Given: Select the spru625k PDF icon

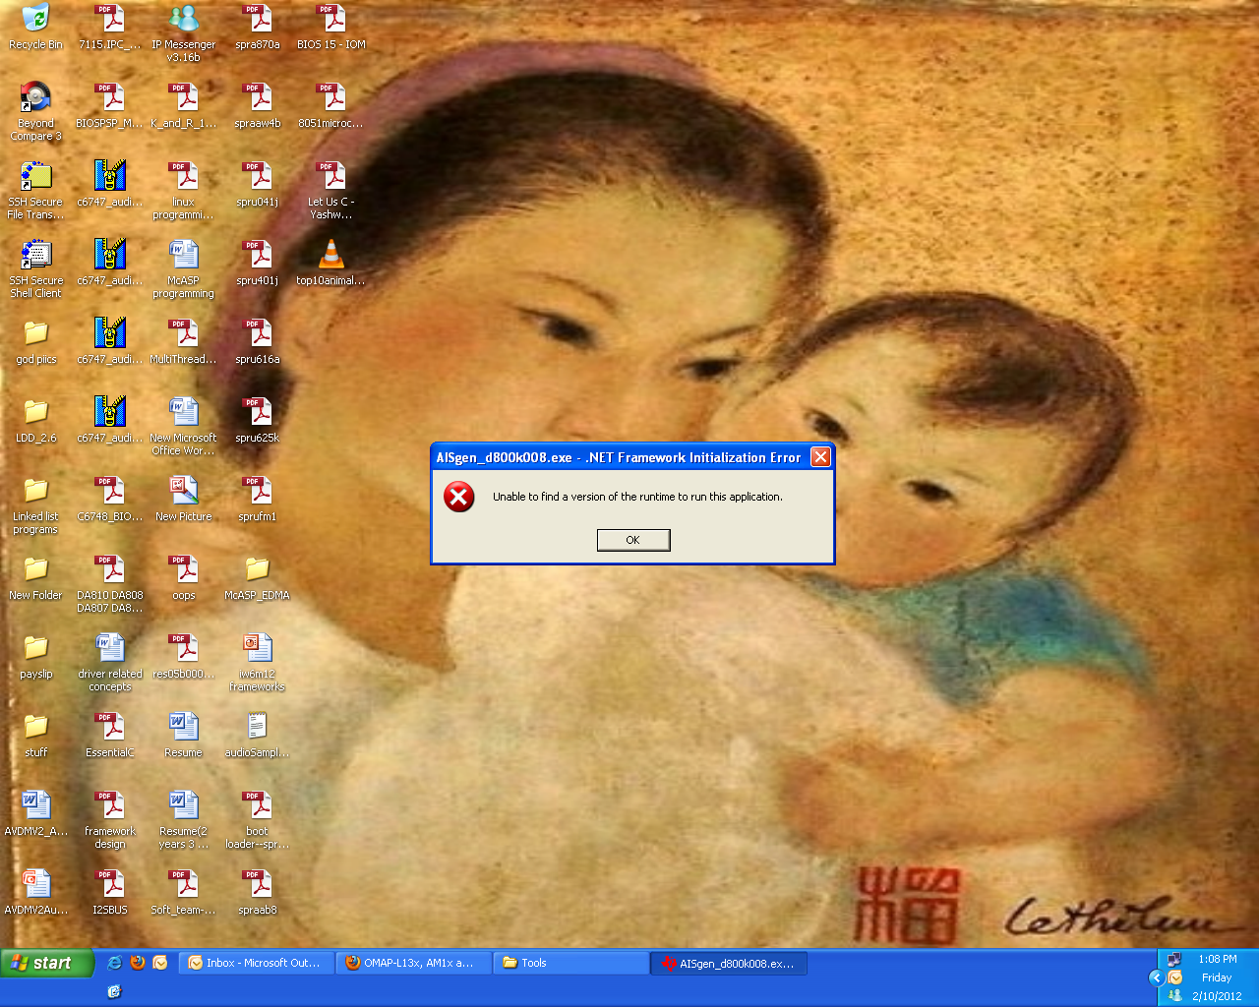Looking at the screenshot, I should (258, 420).
